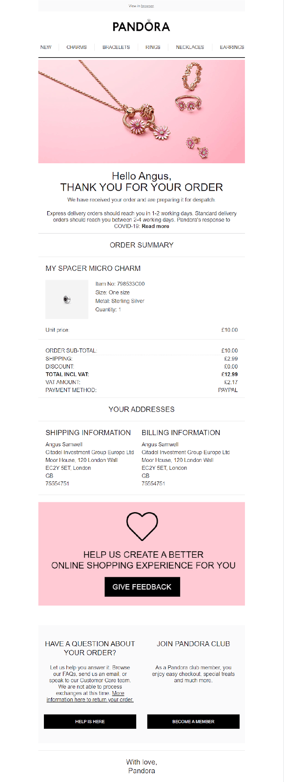The height and width of the screenshot is (782, 284).
Task: Navigate to NECKLACES
Action: [190, 47]
